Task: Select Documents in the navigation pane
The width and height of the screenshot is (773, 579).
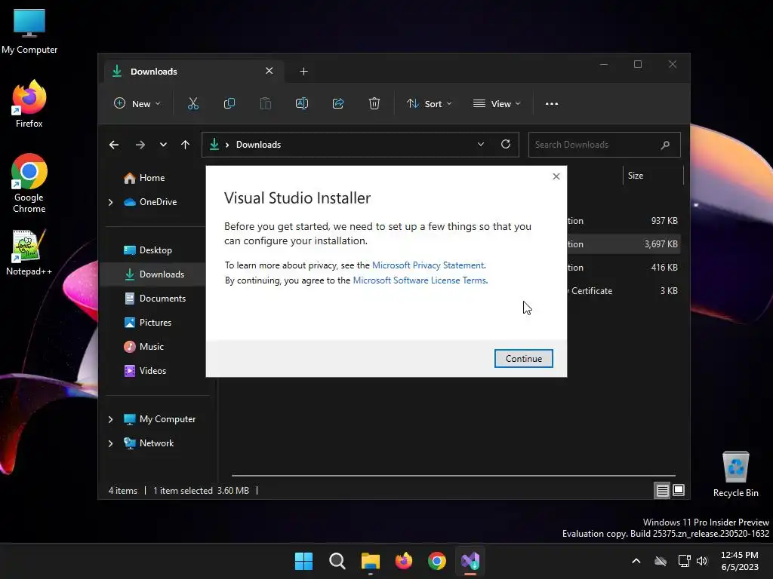Action: point(155,299)
